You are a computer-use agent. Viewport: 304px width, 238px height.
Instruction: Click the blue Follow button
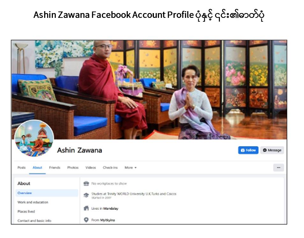tap(248, 150)
